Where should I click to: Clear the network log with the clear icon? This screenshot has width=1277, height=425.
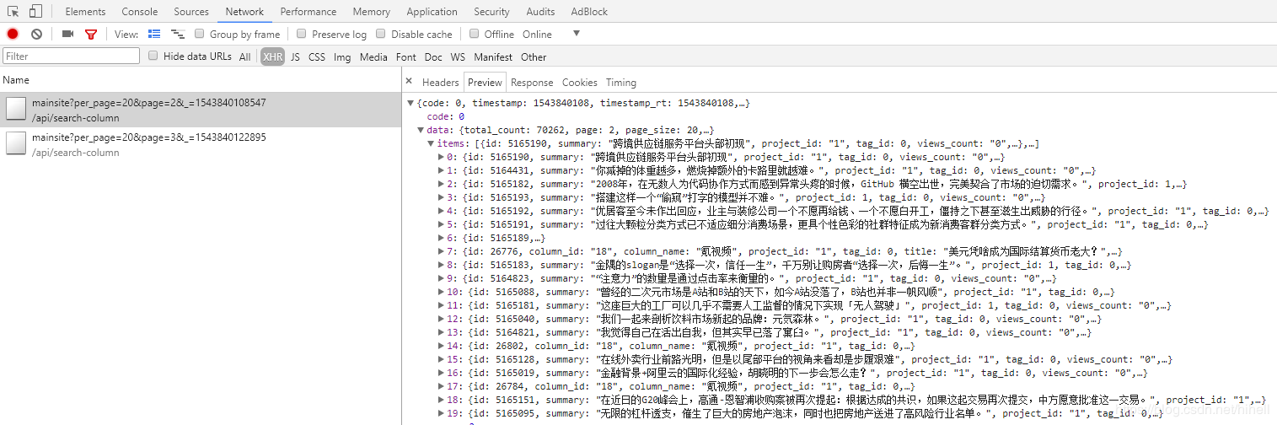36,34
